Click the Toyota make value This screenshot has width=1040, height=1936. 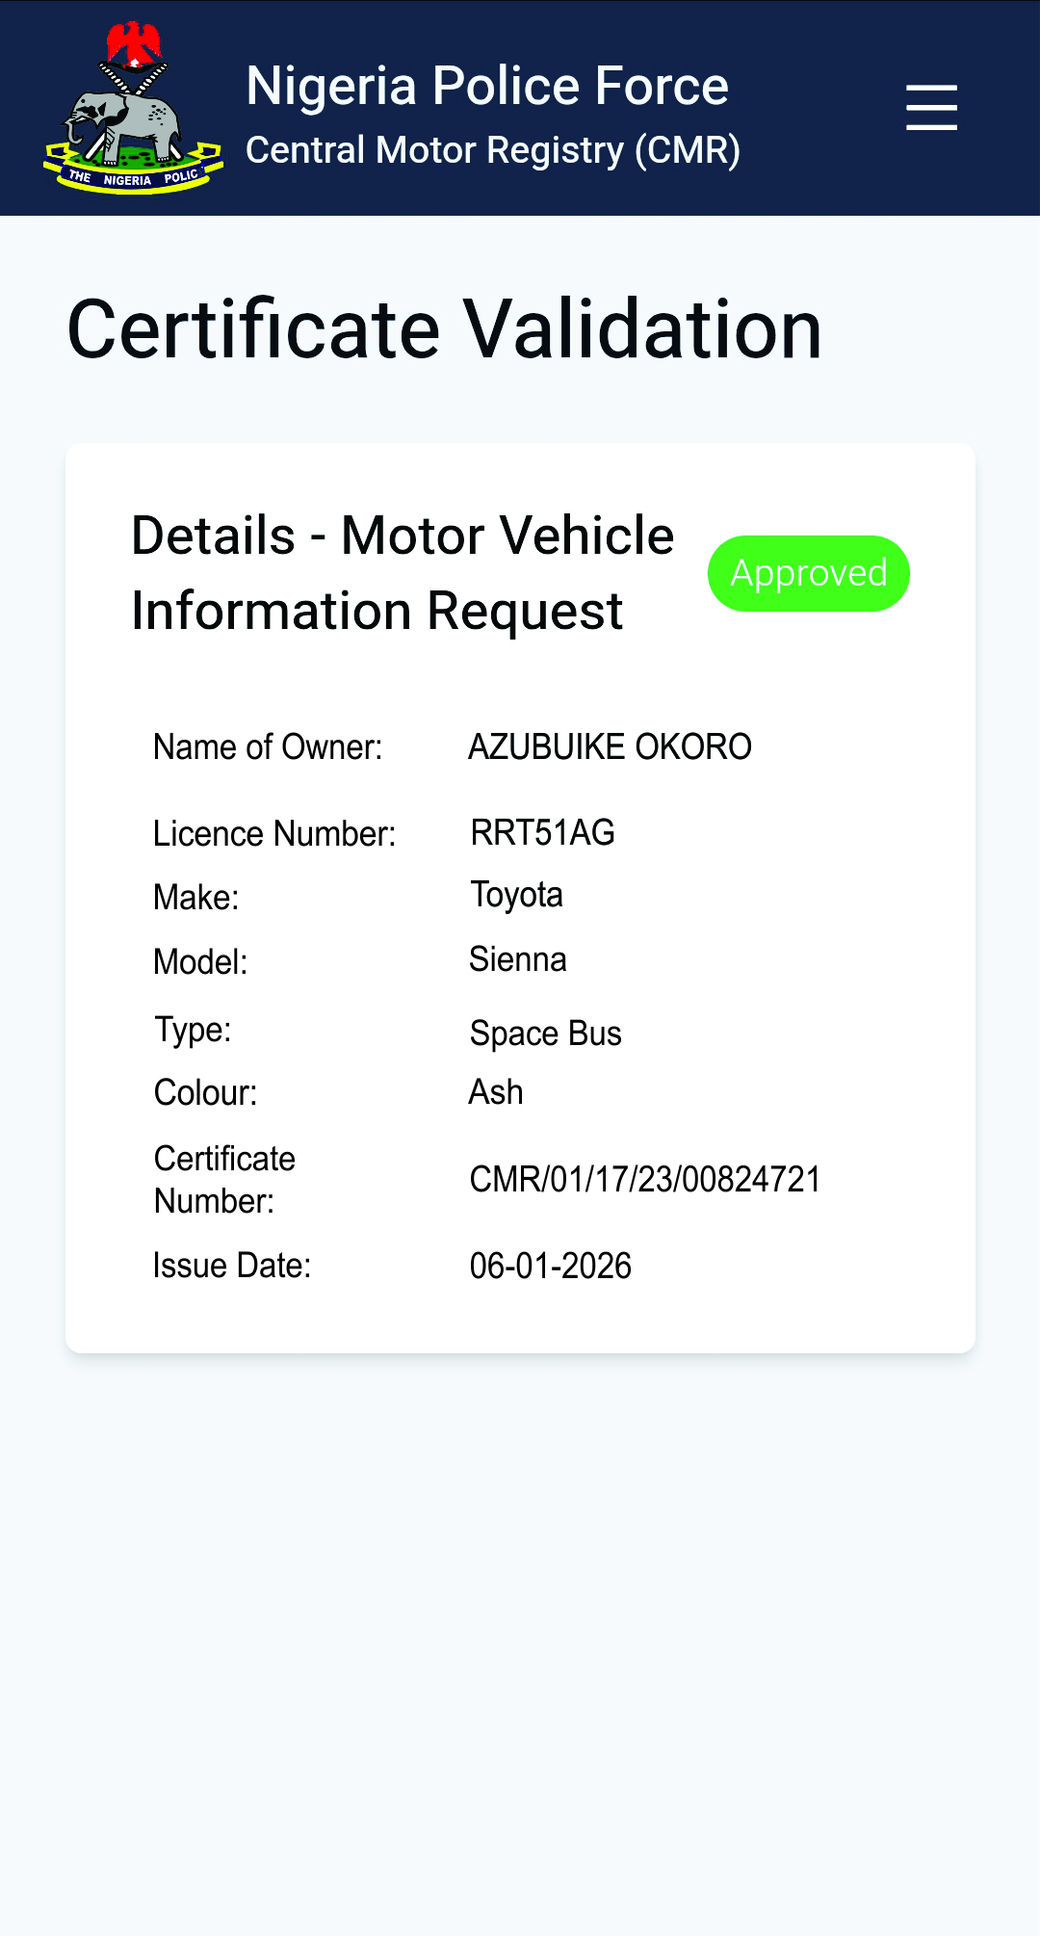coord(516,895)
